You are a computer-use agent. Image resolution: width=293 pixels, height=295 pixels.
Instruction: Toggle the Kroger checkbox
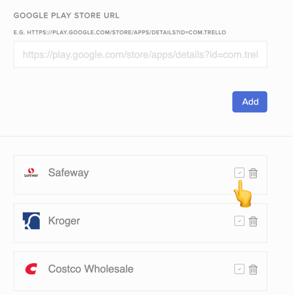[x=239, y=221]
